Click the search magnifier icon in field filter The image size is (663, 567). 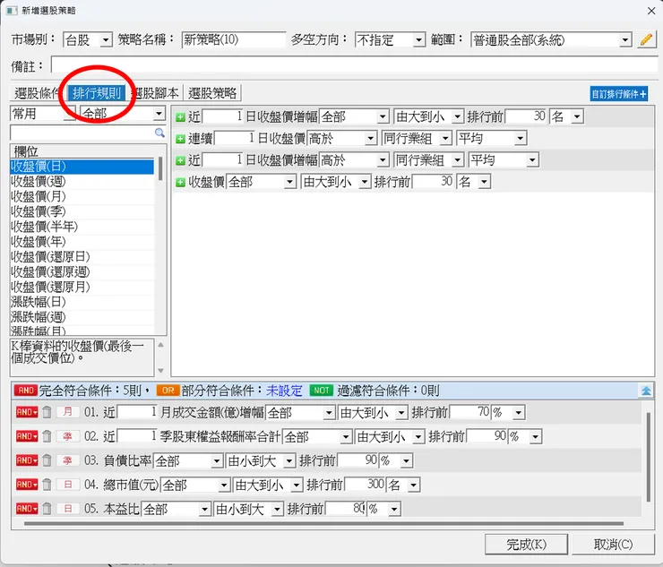[159, 133]
